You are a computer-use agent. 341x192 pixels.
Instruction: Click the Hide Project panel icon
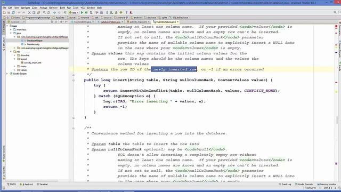(66, 22)
